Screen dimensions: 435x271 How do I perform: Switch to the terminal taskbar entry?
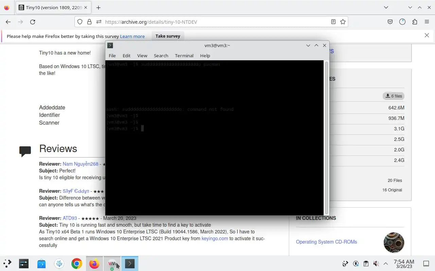(x=130, y=264)
